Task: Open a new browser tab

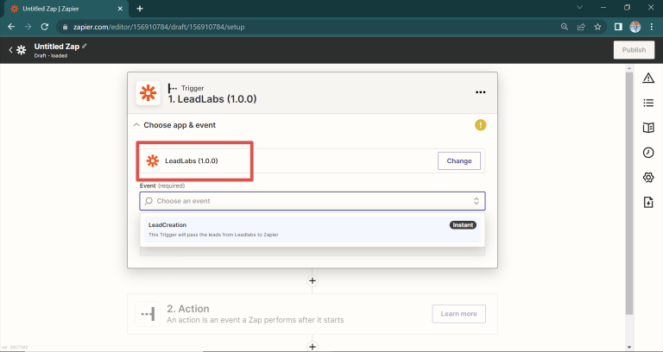Action: coord(140,9)
